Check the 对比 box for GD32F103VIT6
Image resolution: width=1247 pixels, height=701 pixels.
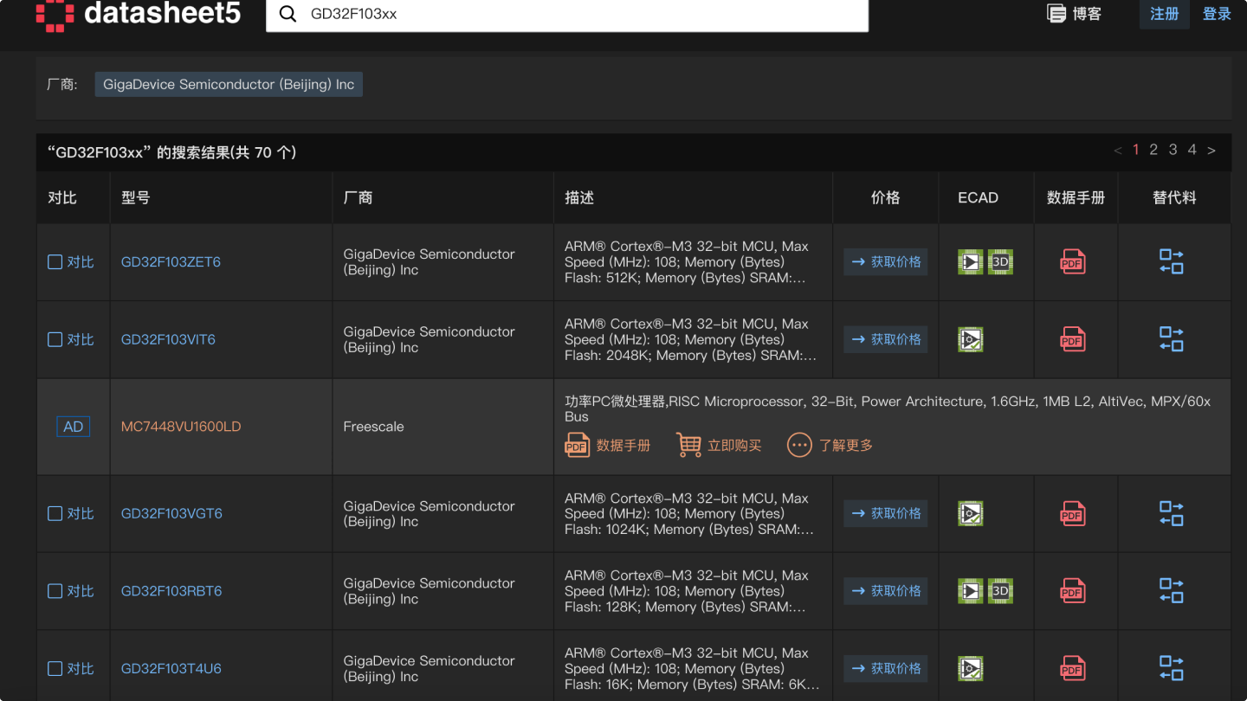(55, 339)
